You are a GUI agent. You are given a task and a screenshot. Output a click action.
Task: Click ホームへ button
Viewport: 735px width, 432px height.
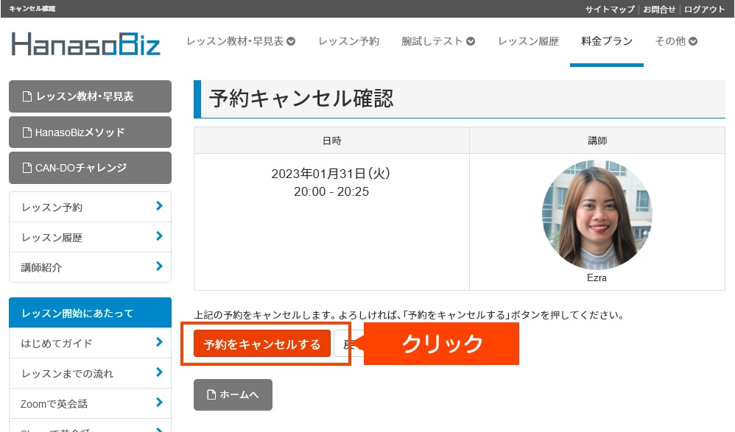click(x=233, y=394)
